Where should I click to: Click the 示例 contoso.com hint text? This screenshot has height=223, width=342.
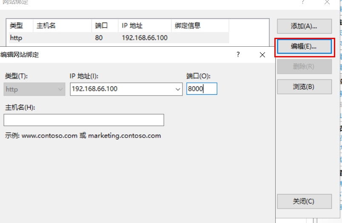click(83, 135)
